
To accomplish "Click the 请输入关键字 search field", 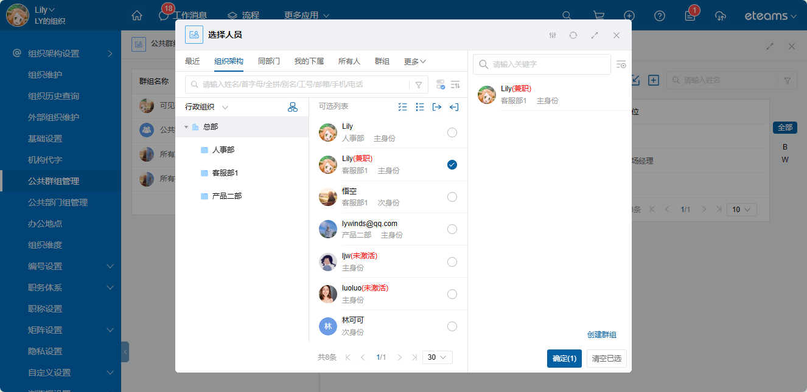I will (542, 64).
